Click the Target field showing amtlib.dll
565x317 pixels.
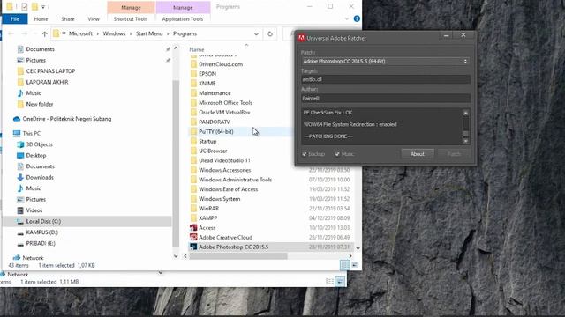coord(386,79)
